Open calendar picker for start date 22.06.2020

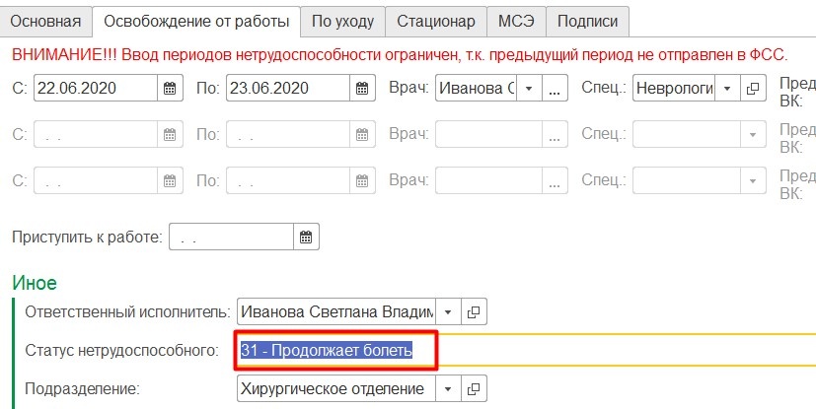[170, 88]
